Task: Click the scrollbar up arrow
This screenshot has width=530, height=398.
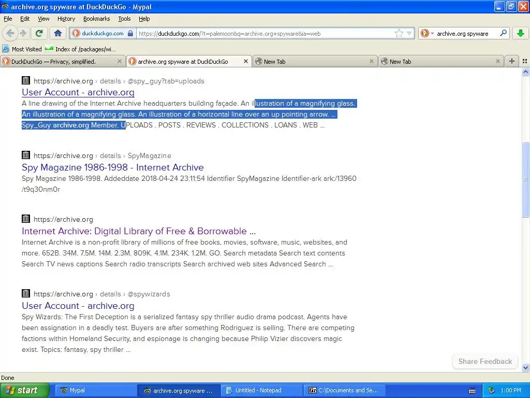Action: (525, 72)
